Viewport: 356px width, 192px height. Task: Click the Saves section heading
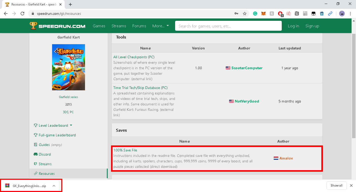(x=121, y=130)
